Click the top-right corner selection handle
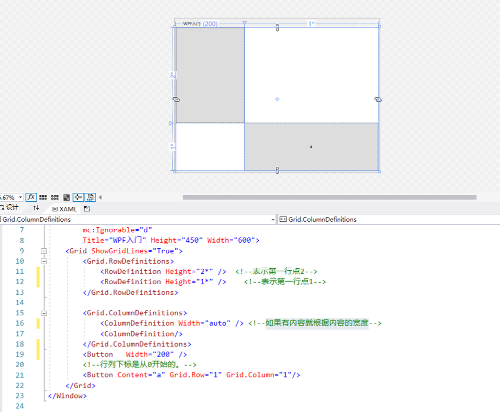Viewport: 500px width, 412px height. click(x=379, y=26)
